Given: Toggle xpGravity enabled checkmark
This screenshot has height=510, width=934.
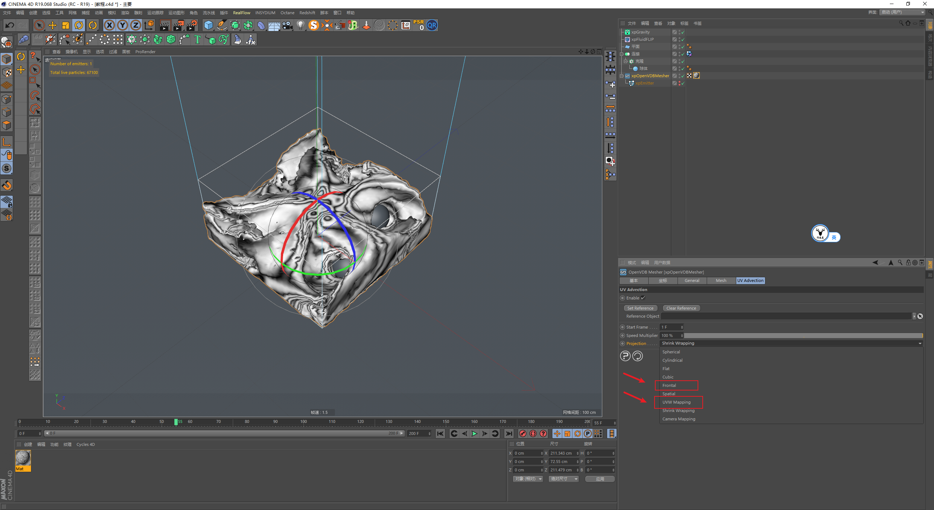Looking at the screenshot, I should pyautogui.click(x=683, y=32).
